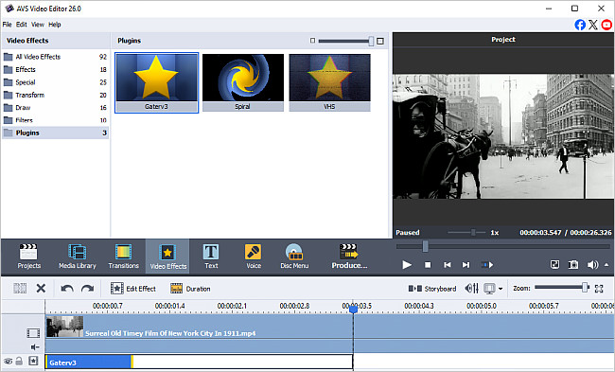Redo the last action
Image resolution: width=615 pixels, height=372 pixels.
[x=87, y=289]
